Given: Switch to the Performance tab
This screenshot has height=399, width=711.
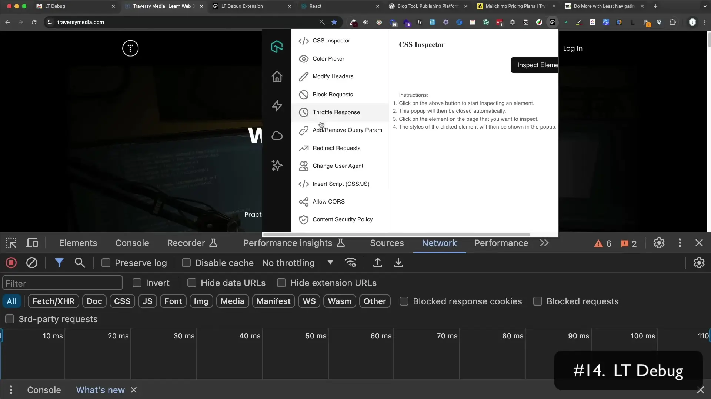Looking at the screenshot, I should [x=501, y=243].
